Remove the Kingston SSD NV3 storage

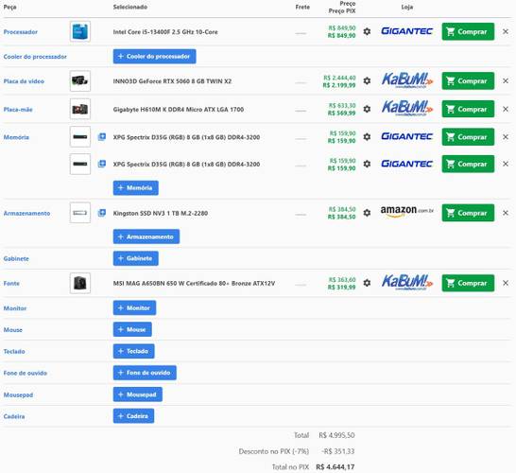point(506,213)
